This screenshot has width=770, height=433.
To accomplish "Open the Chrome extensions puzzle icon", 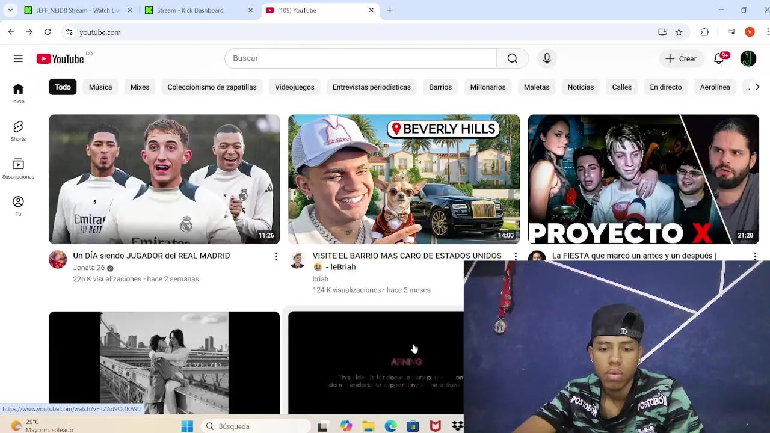I will coord(704,32).
